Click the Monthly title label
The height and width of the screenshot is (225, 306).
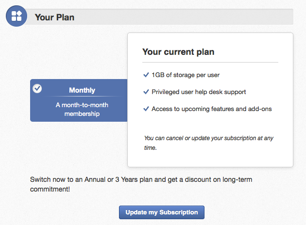pos(82,90)
